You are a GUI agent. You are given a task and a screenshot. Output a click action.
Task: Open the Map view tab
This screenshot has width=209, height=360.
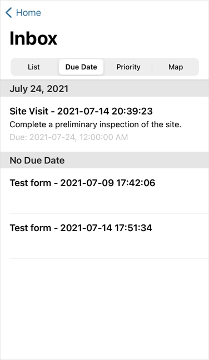[x=176, y=67]
